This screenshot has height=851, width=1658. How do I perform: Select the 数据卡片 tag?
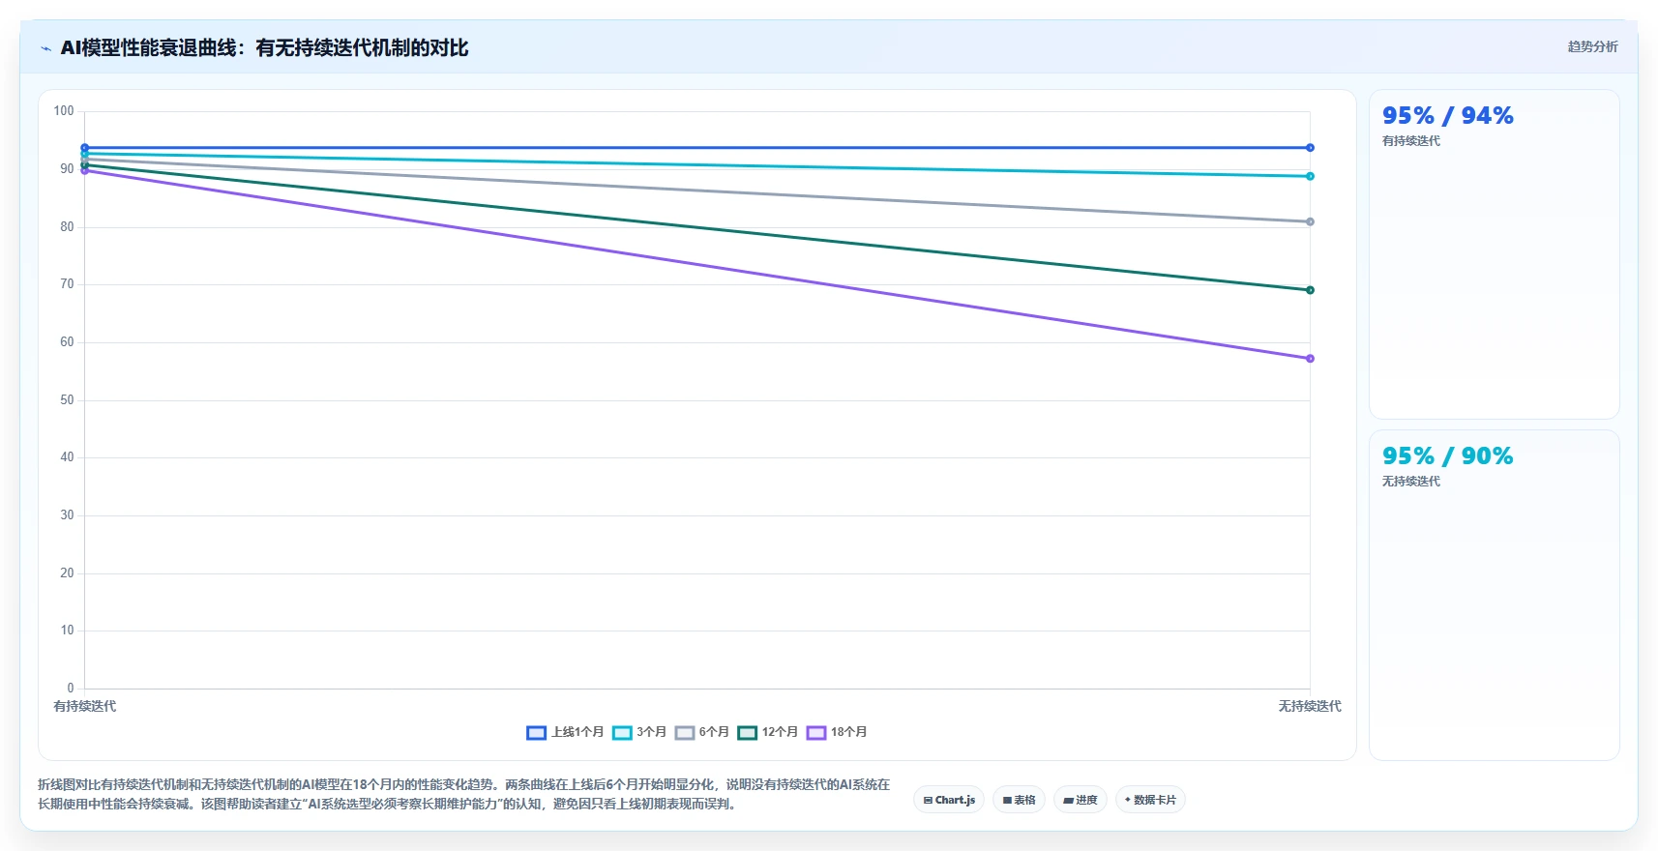pos(1150,800)
